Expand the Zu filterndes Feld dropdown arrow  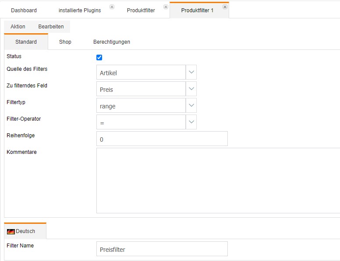tap(191, 89)
